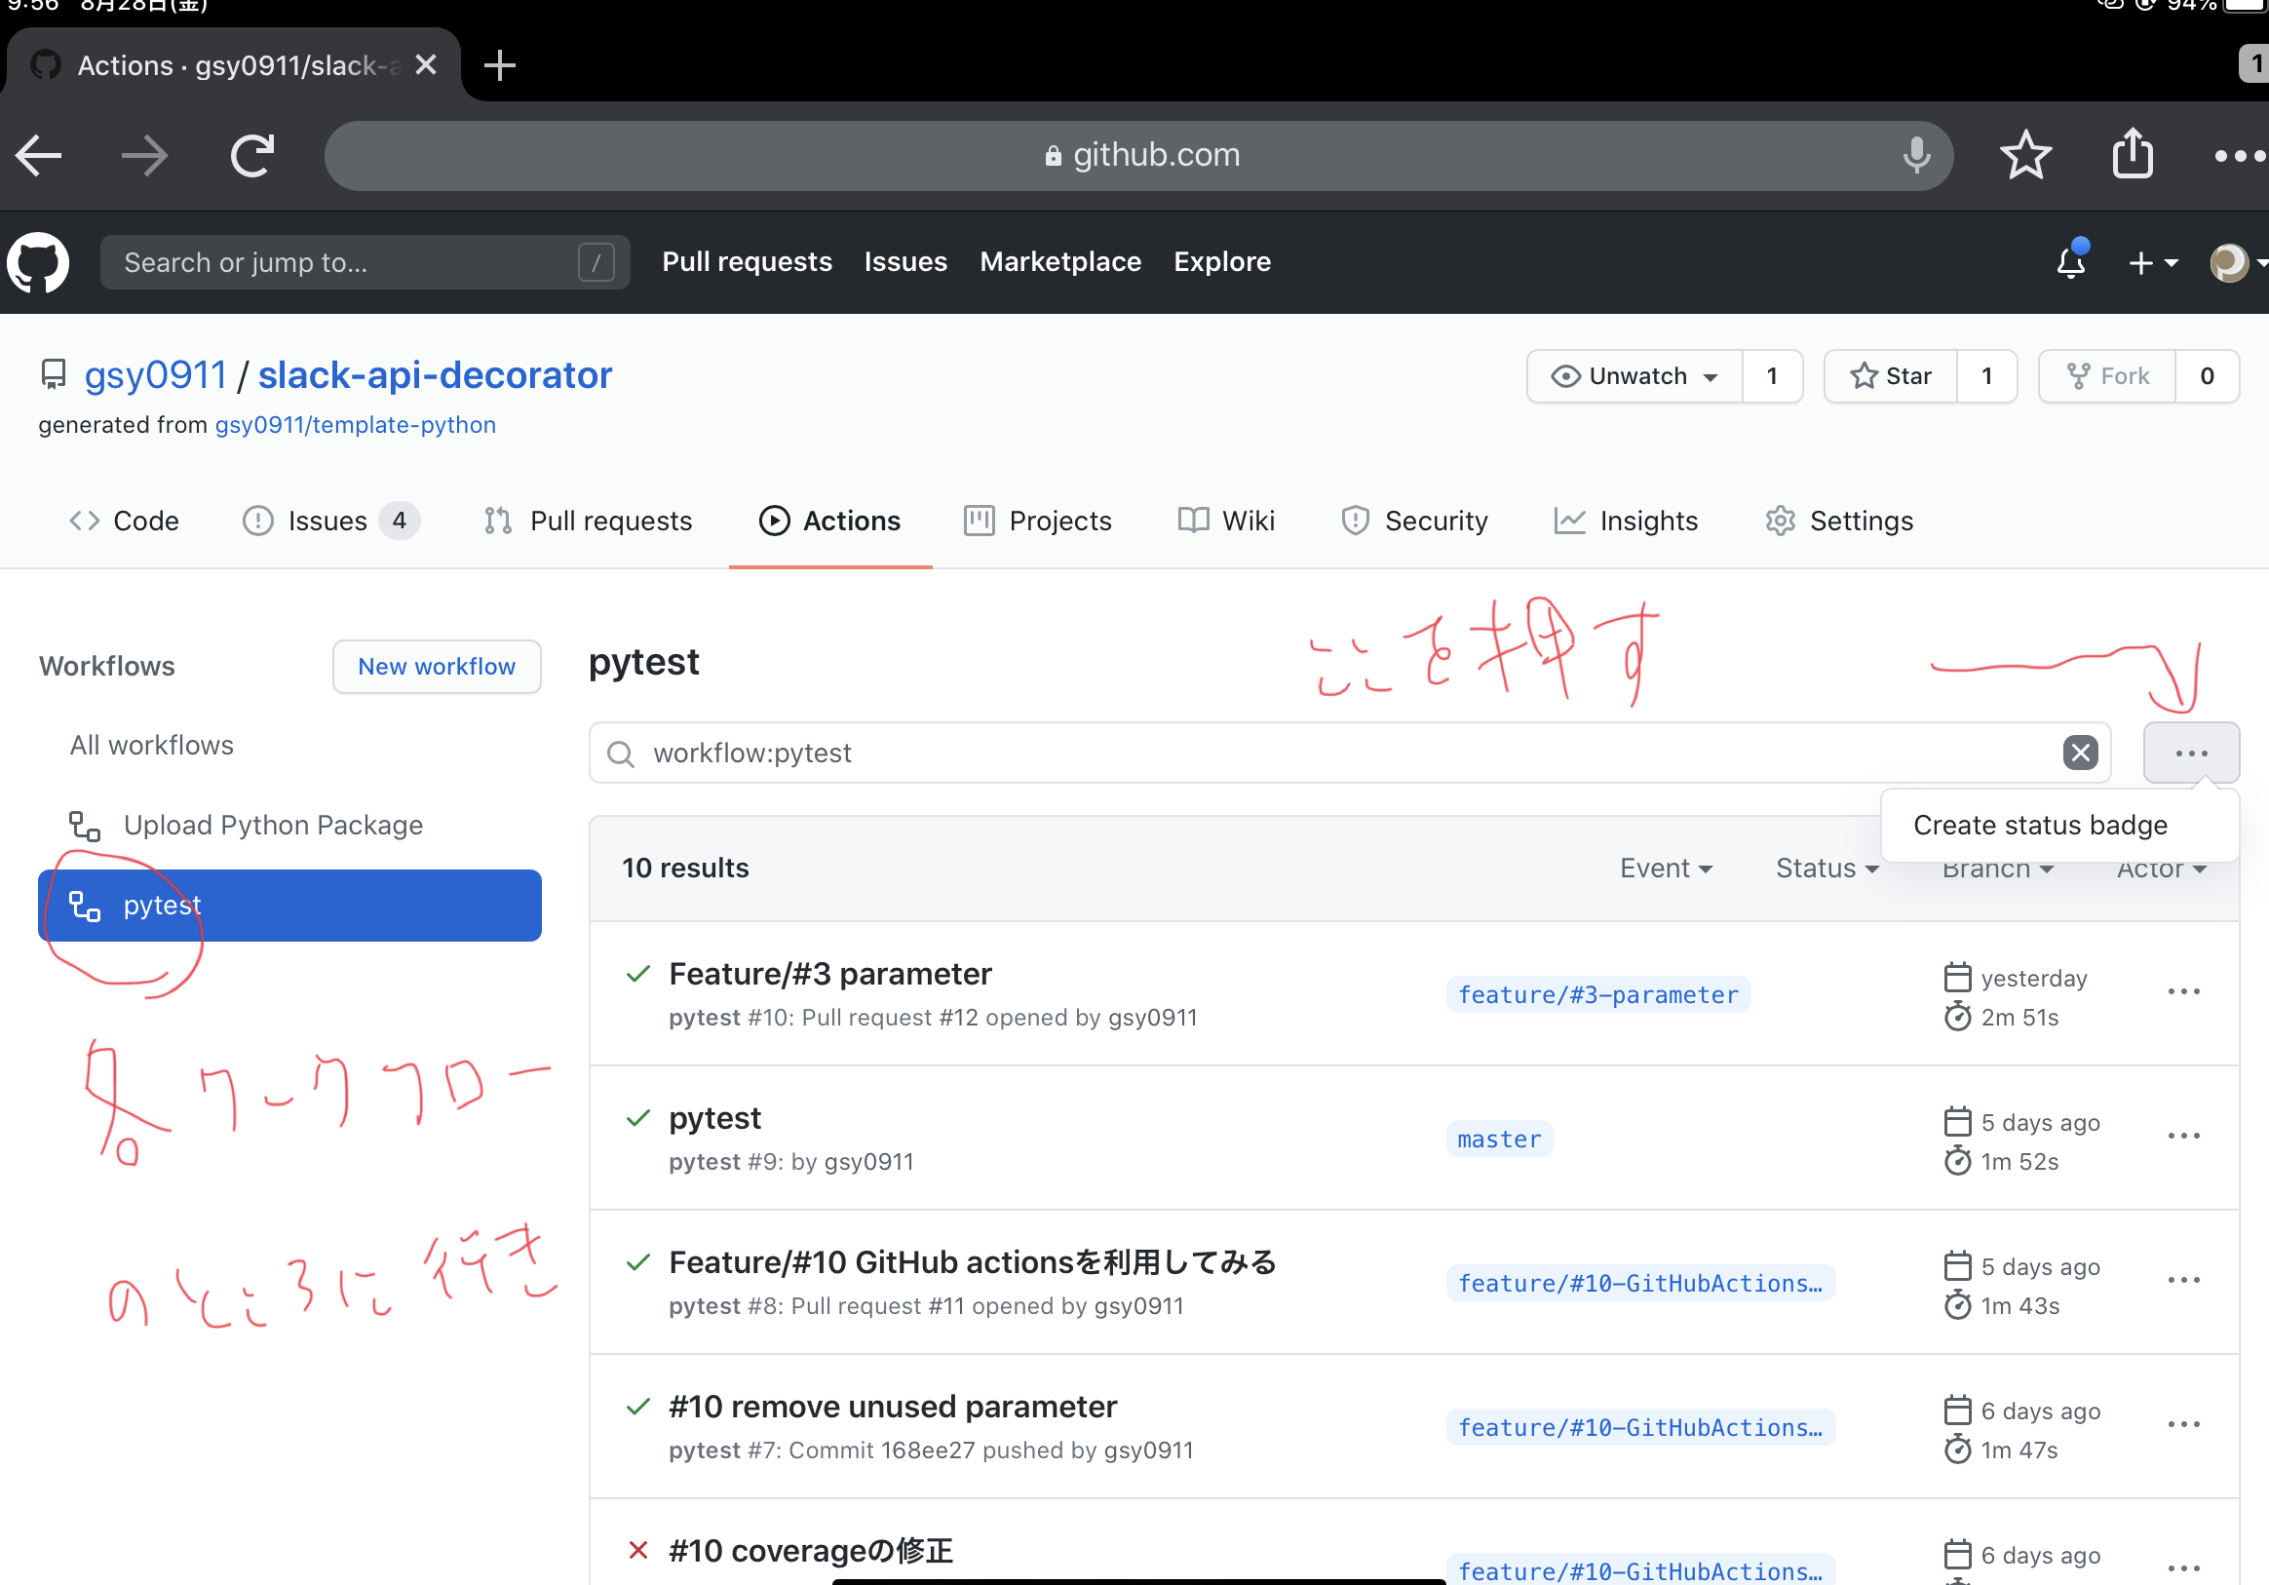This screenshot has height=1585, width=2269.
Task: Click the browser share icon
Action: 2133,155
